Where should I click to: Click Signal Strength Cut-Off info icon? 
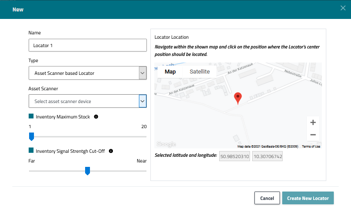point(111,151)
